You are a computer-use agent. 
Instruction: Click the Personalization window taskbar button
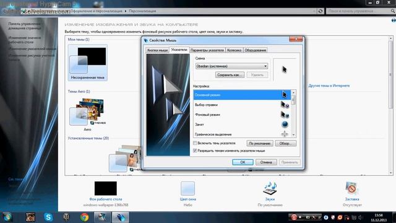click(x=102, y=217)
